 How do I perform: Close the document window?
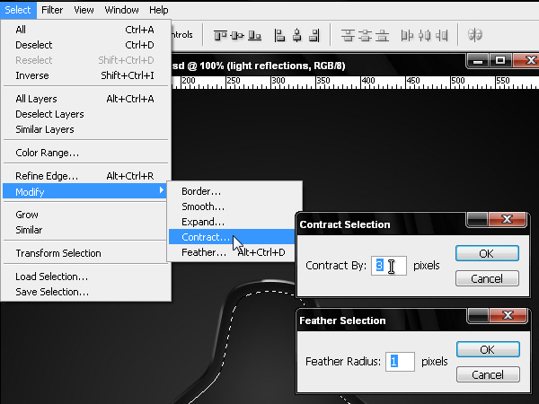(x=527, y=61)
